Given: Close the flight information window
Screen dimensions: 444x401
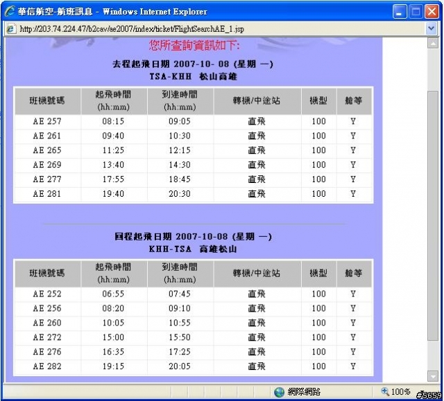Looking at the screenshot, I should coord(432,12).
